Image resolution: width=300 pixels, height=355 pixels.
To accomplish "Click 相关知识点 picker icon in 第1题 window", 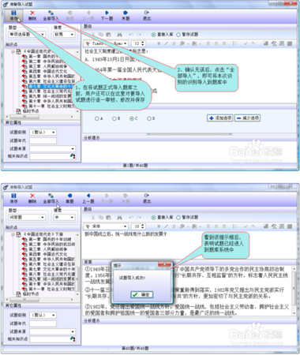I will pos(73,156).
